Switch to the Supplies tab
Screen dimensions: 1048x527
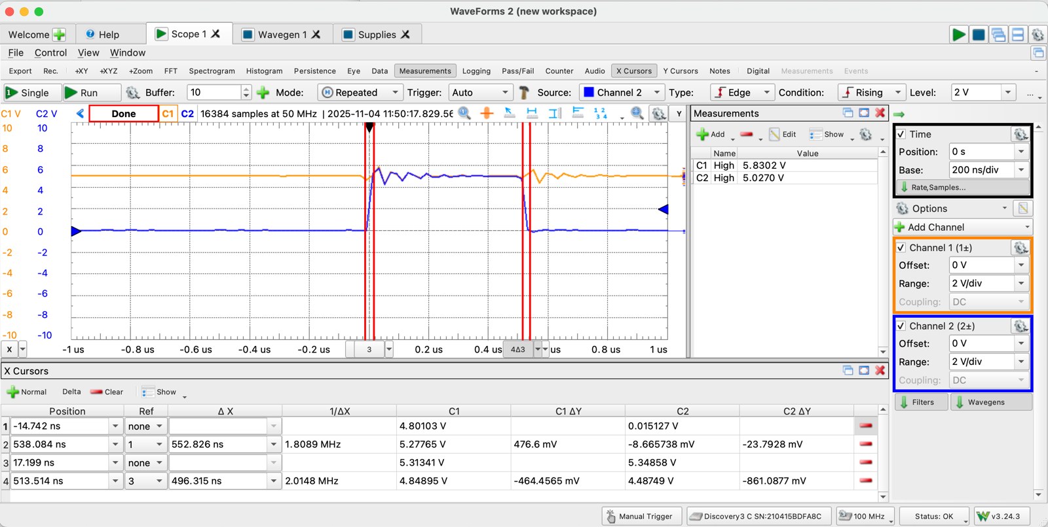click(x=377, y=35)
